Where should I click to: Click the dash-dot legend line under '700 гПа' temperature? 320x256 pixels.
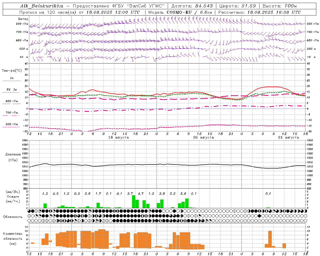coord(11,115)
